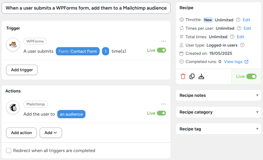Enable Redirect when all triggers are completed
This screenshot has width=263, height=160.
(8, 151)
